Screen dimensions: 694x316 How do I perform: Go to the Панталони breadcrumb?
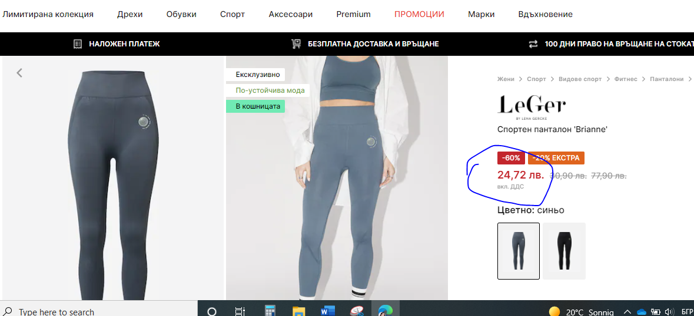click(x=667, y=79)
